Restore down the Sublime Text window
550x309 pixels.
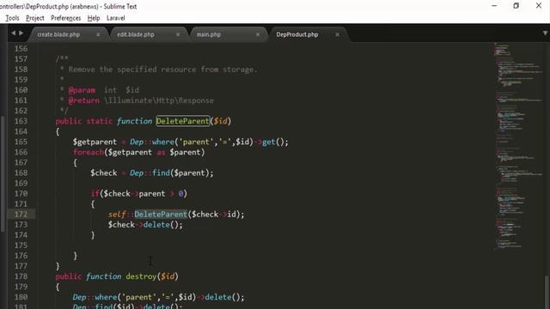click(516, 6)
